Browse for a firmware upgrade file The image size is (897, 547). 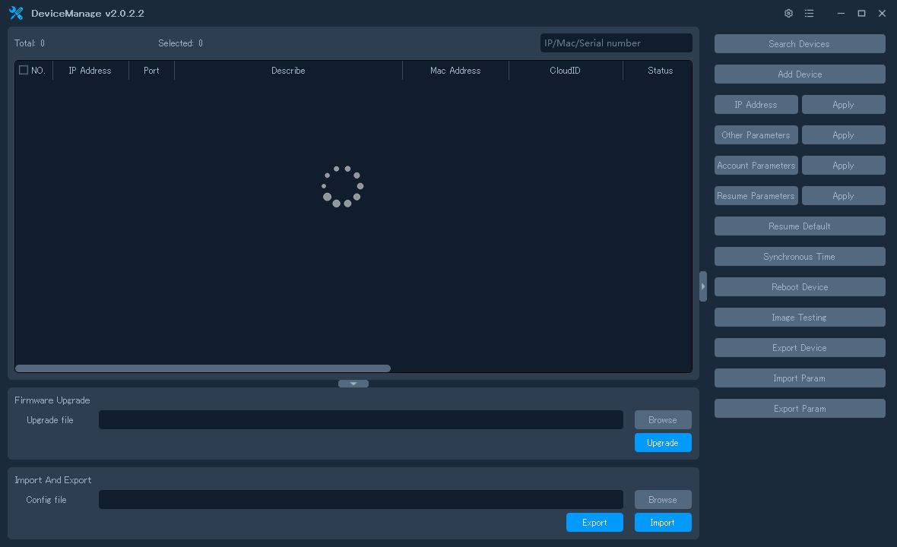point(662,420)
